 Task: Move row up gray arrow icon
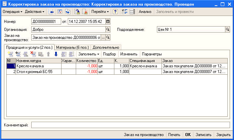pos(48,54)
